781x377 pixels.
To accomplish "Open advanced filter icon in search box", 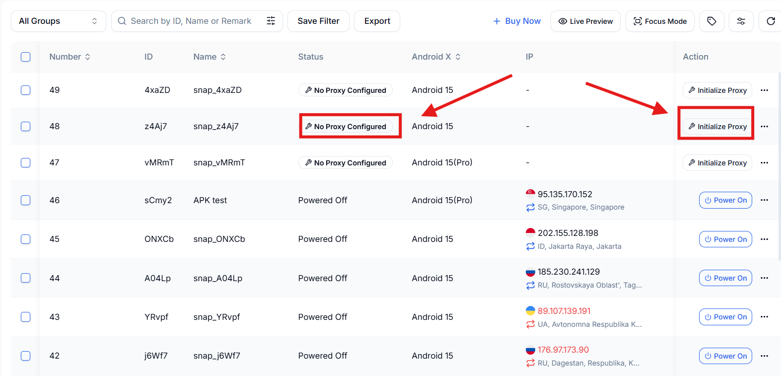I will point(271,21).
